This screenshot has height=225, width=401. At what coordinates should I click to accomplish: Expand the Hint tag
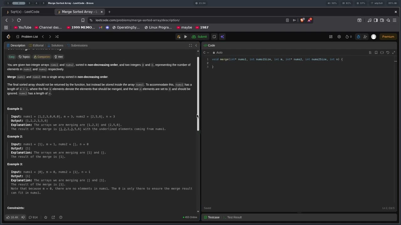point(58,57)
